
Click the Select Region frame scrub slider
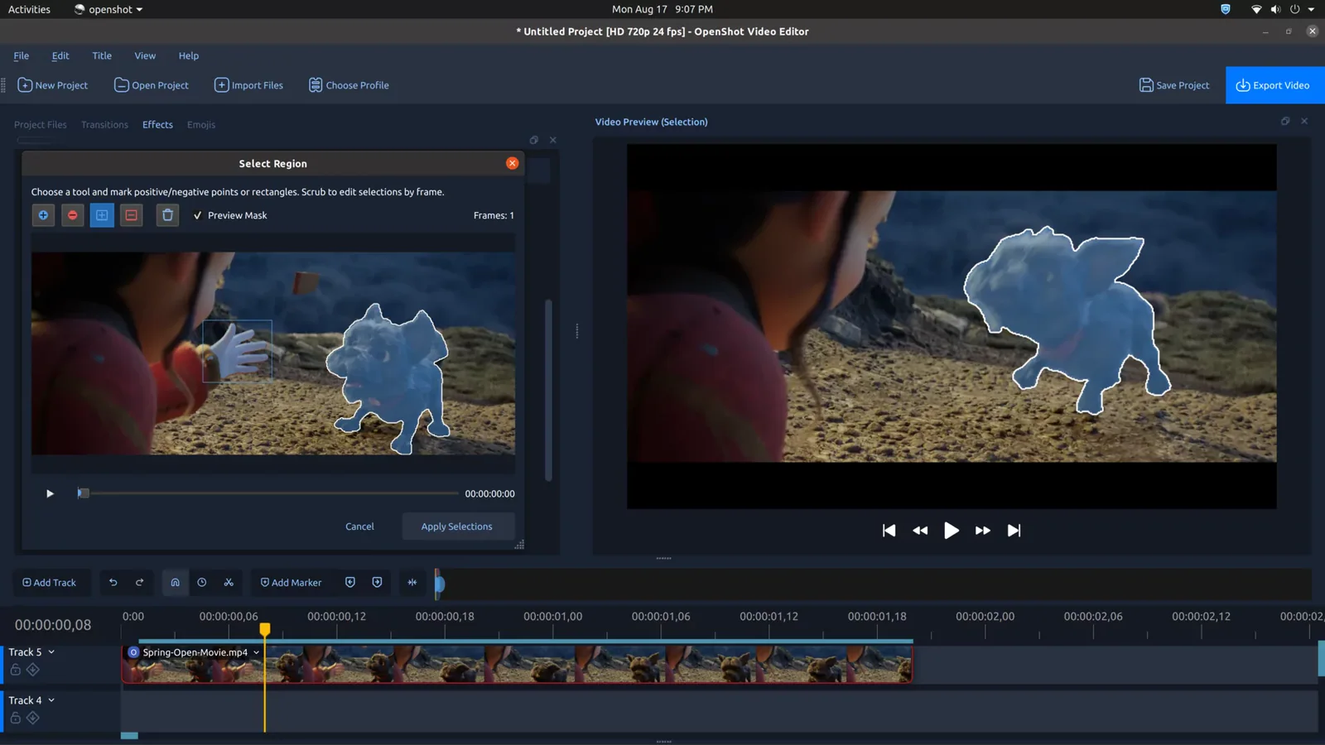267,493
